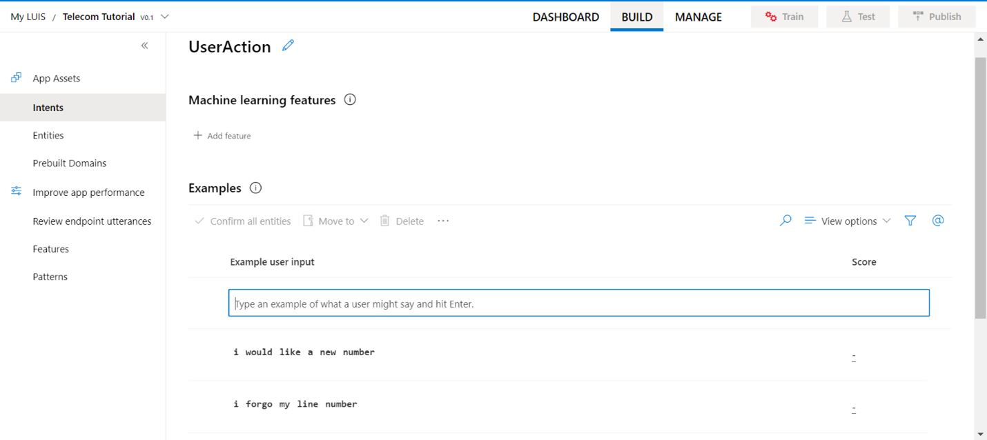Click the pencil icon to rename UserAction

tap(288, 46)
